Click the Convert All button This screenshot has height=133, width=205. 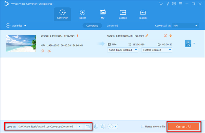click(184, 127)
